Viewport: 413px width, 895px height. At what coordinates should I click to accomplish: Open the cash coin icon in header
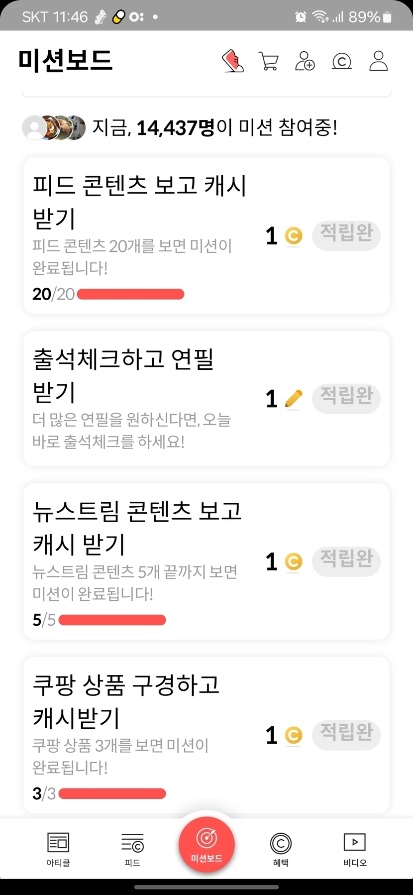pyautogui.click(x=342, y=61)
